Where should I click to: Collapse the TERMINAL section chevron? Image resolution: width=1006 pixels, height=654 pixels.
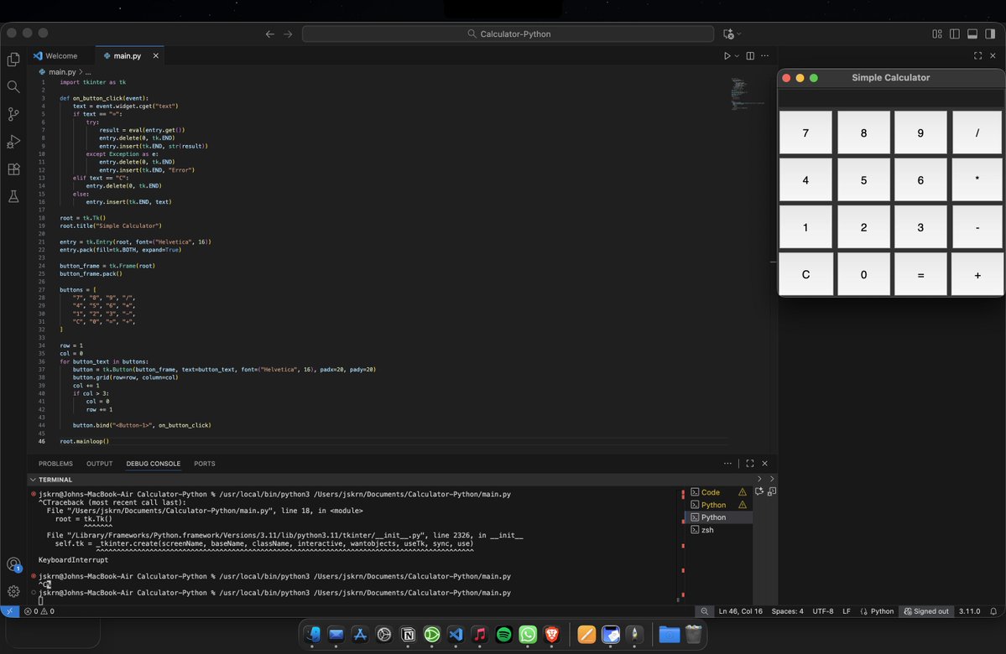(x=33, y=480)
